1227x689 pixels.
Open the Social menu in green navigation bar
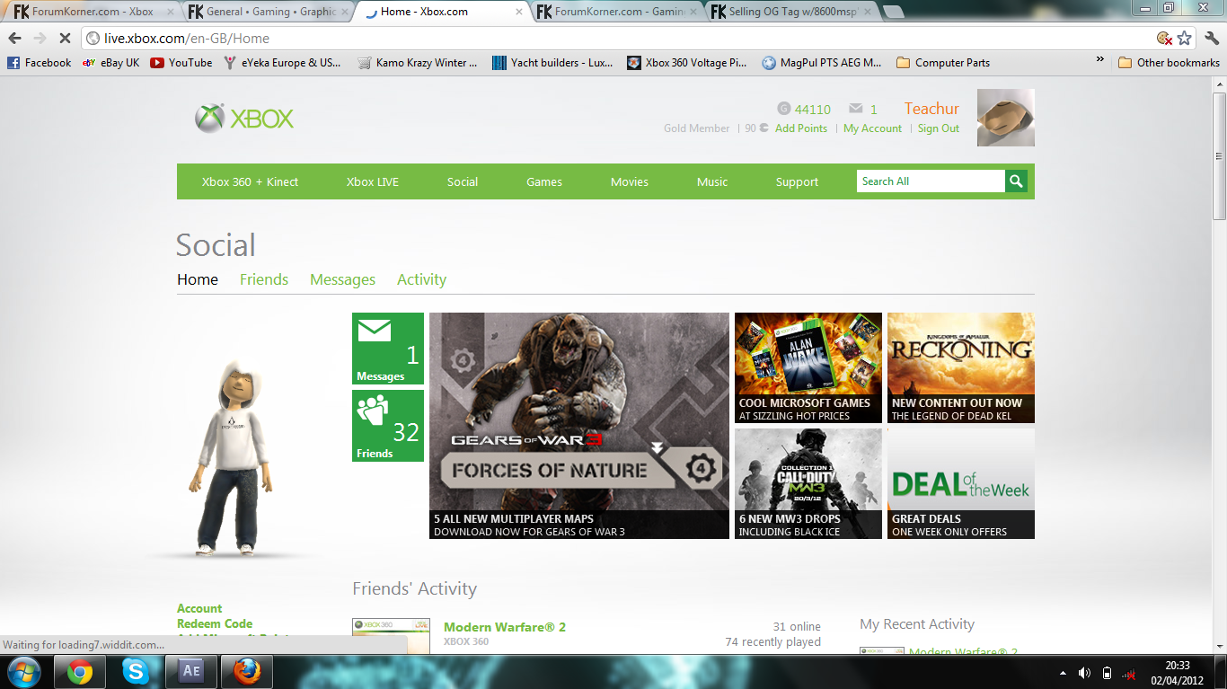(463, 181)
